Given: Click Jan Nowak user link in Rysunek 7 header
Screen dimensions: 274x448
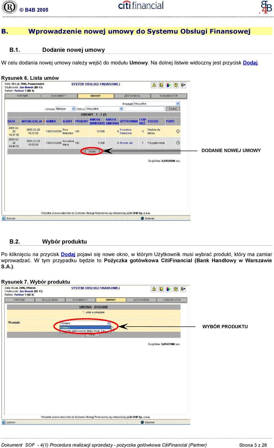Looking at the screenshot, I should 26,291.
